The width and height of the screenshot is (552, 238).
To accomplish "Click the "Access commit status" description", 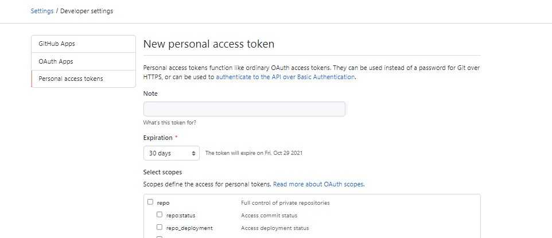I will point(269,216).
